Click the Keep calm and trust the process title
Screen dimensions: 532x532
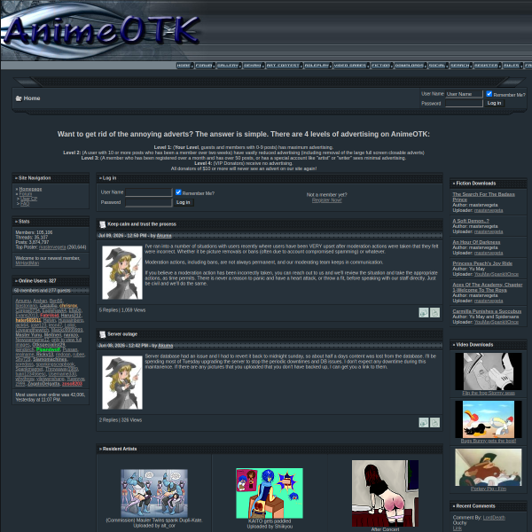tap(142, 224)
